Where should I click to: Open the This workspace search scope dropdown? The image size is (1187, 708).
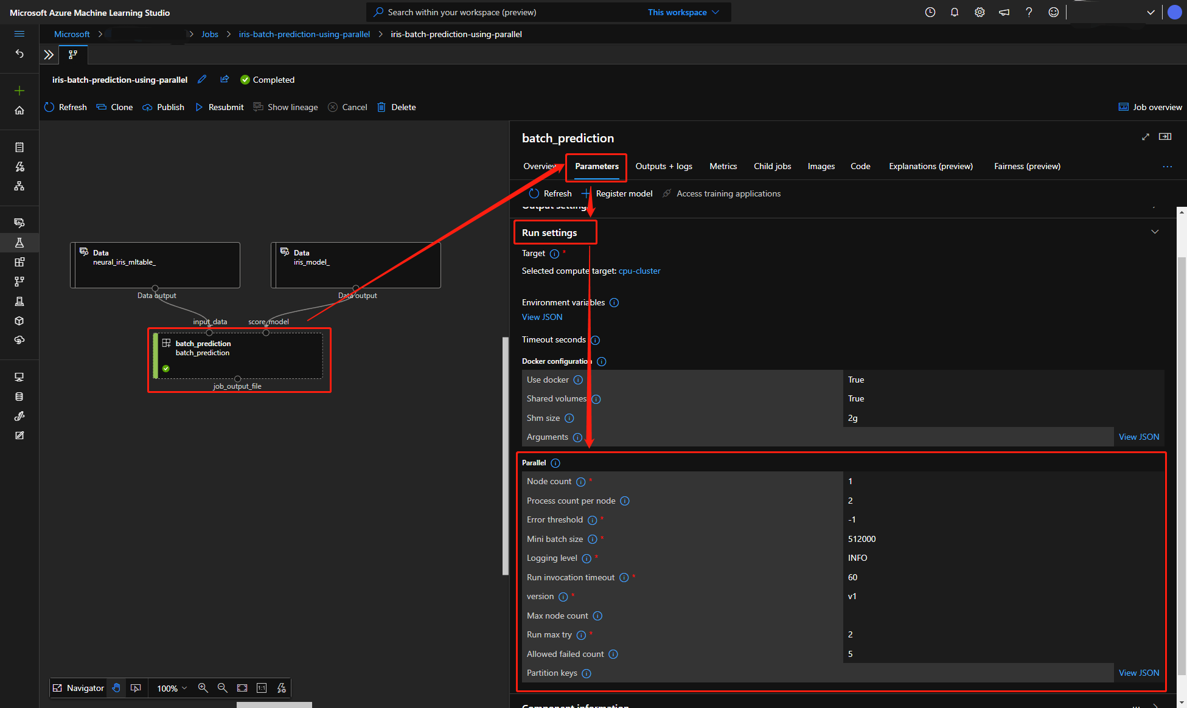tap(683, 12)
